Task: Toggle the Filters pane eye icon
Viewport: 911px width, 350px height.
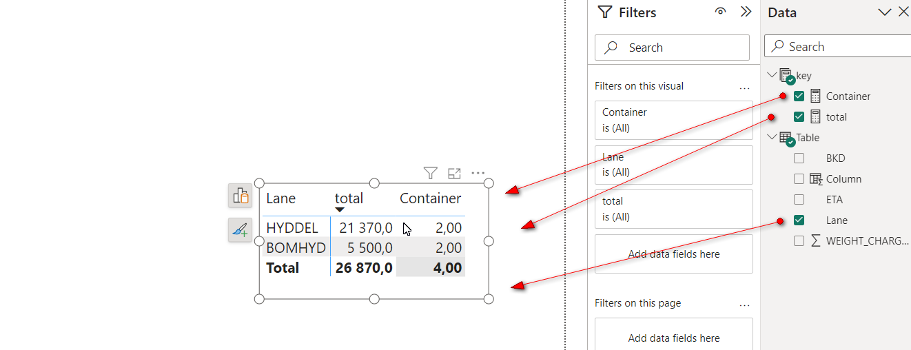Action: [x=721, y=12]
